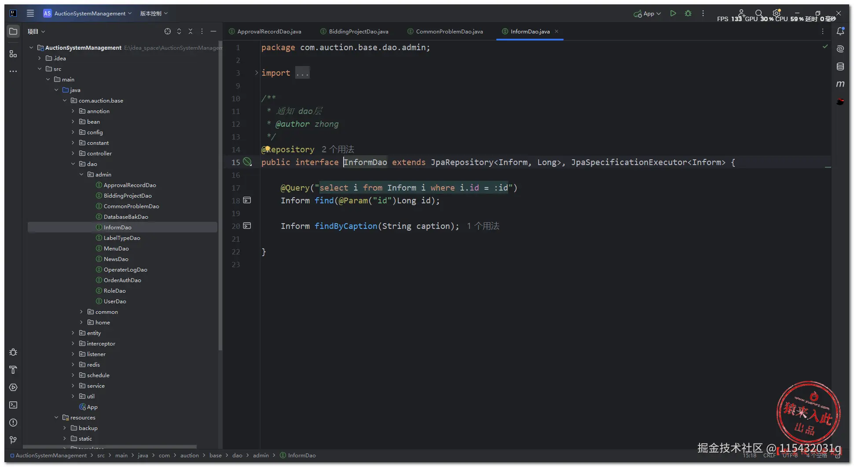Open the 项目 view dropdown
The height and width of the screenshot is (467, 854).
click(36, 31)
